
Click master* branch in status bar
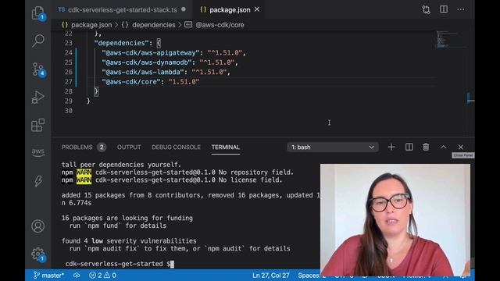point(48,276)
